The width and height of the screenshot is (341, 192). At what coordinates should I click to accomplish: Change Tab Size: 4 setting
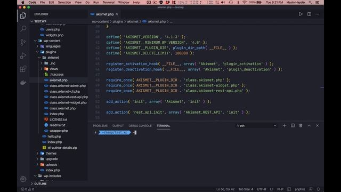246,189
